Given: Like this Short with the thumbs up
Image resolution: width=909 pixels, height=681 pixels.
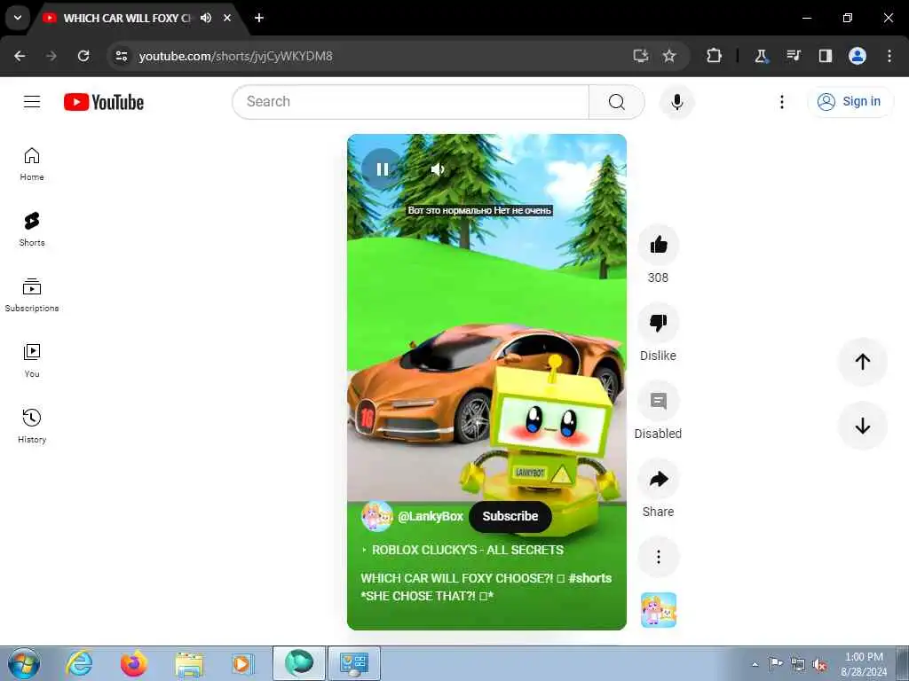Looking at the screenshot, I should click(x=658, y=245).
